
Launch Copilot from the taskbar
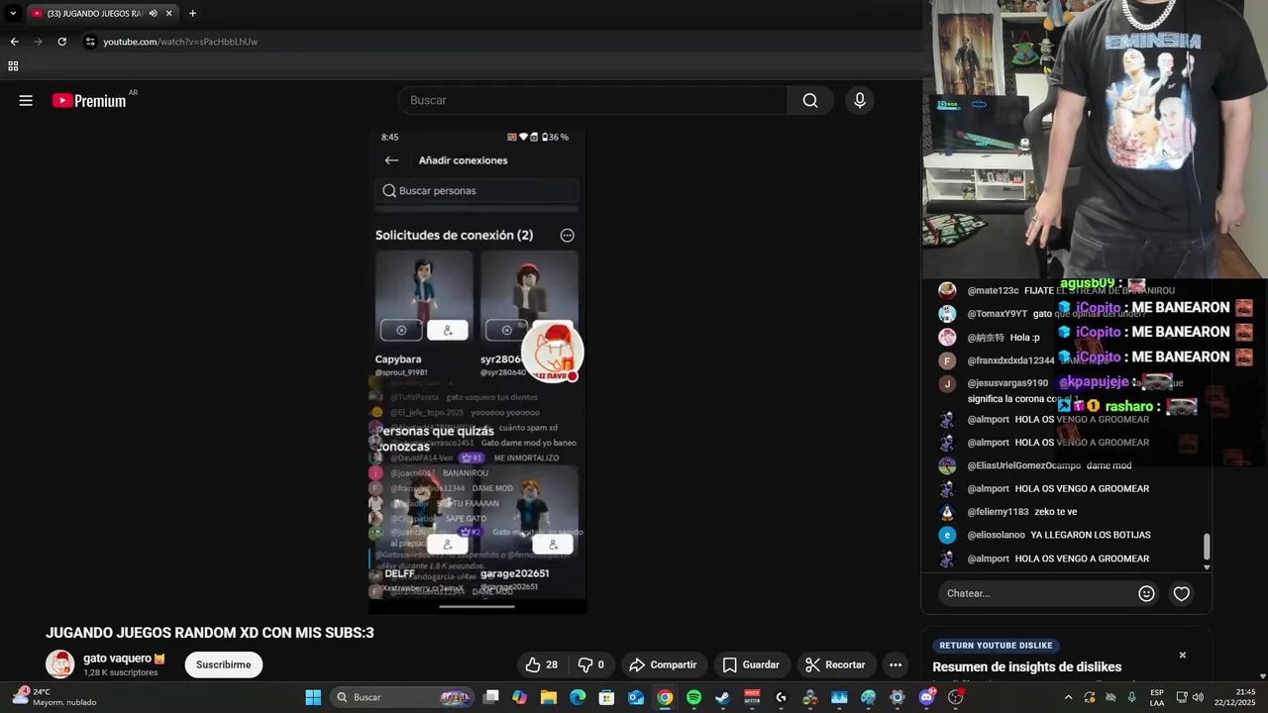click(520, 697)
